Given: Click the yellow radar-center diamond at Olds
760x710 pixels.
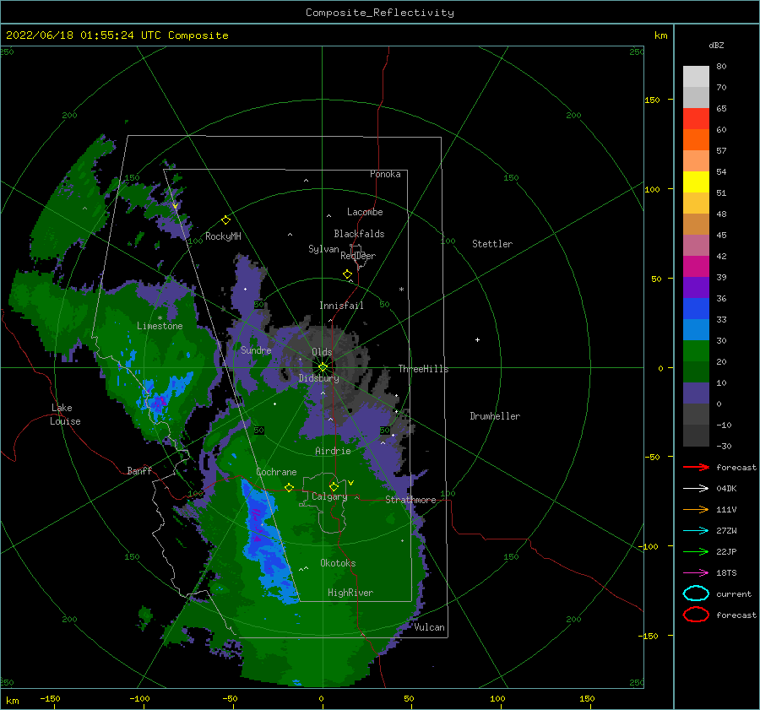Looking at the screenshot, I should pyautogui.click(x=323, y=367).
